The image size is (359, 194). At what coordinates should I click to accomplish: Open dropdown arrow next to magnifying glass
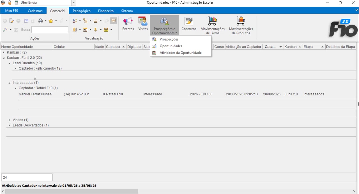pyautogui.click(x=11, y=30)
